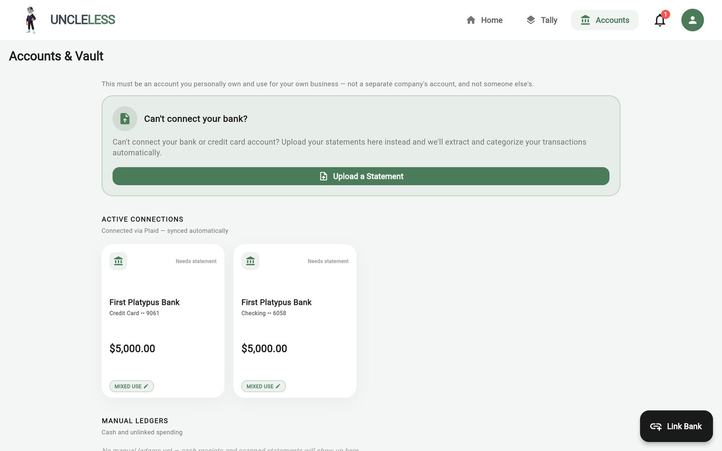Click Upload a Statement button
722x451 pixels.
(361, 176)
